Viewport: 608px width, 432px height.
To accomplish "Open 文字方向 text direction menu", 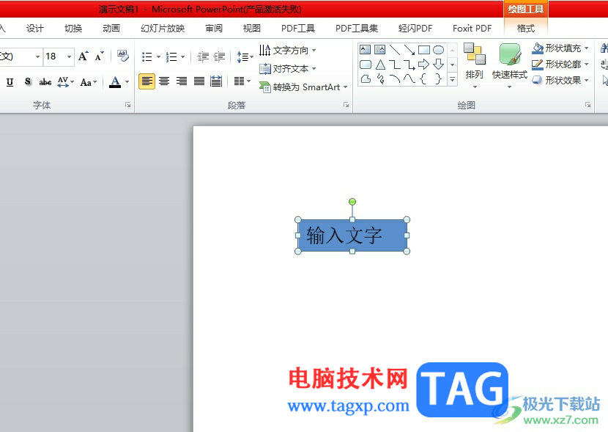I will point(287,50).
